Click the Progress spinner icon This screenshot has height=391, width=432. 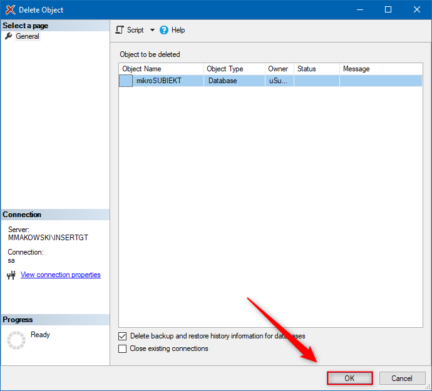(x=16, y=340)
